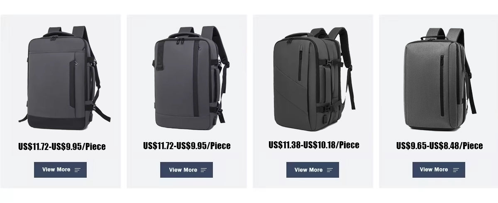Click View More below the US$9.65 backpack
This screenshot has height=203, width=498.
[x=439, y=170]
